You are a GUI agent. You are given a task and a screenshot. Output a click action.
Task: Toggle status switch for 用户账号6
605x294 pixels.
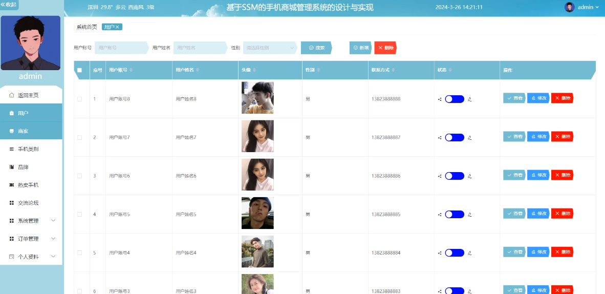(x=455, y=176)
